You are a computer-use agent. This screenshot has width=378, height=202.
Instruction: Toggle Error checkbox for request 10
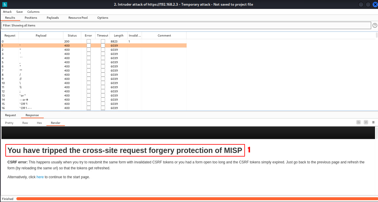click(x=88, y=83)
